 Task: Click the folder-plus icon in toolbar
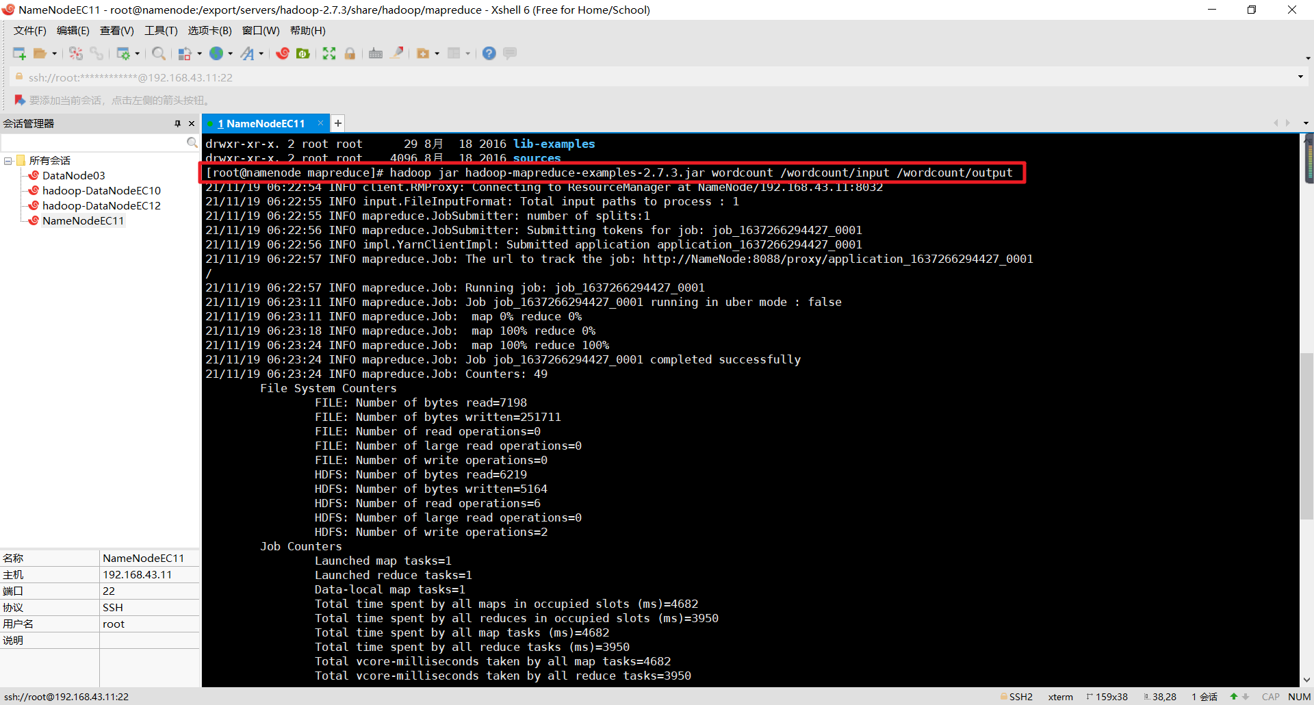click(x=423, y=53)
